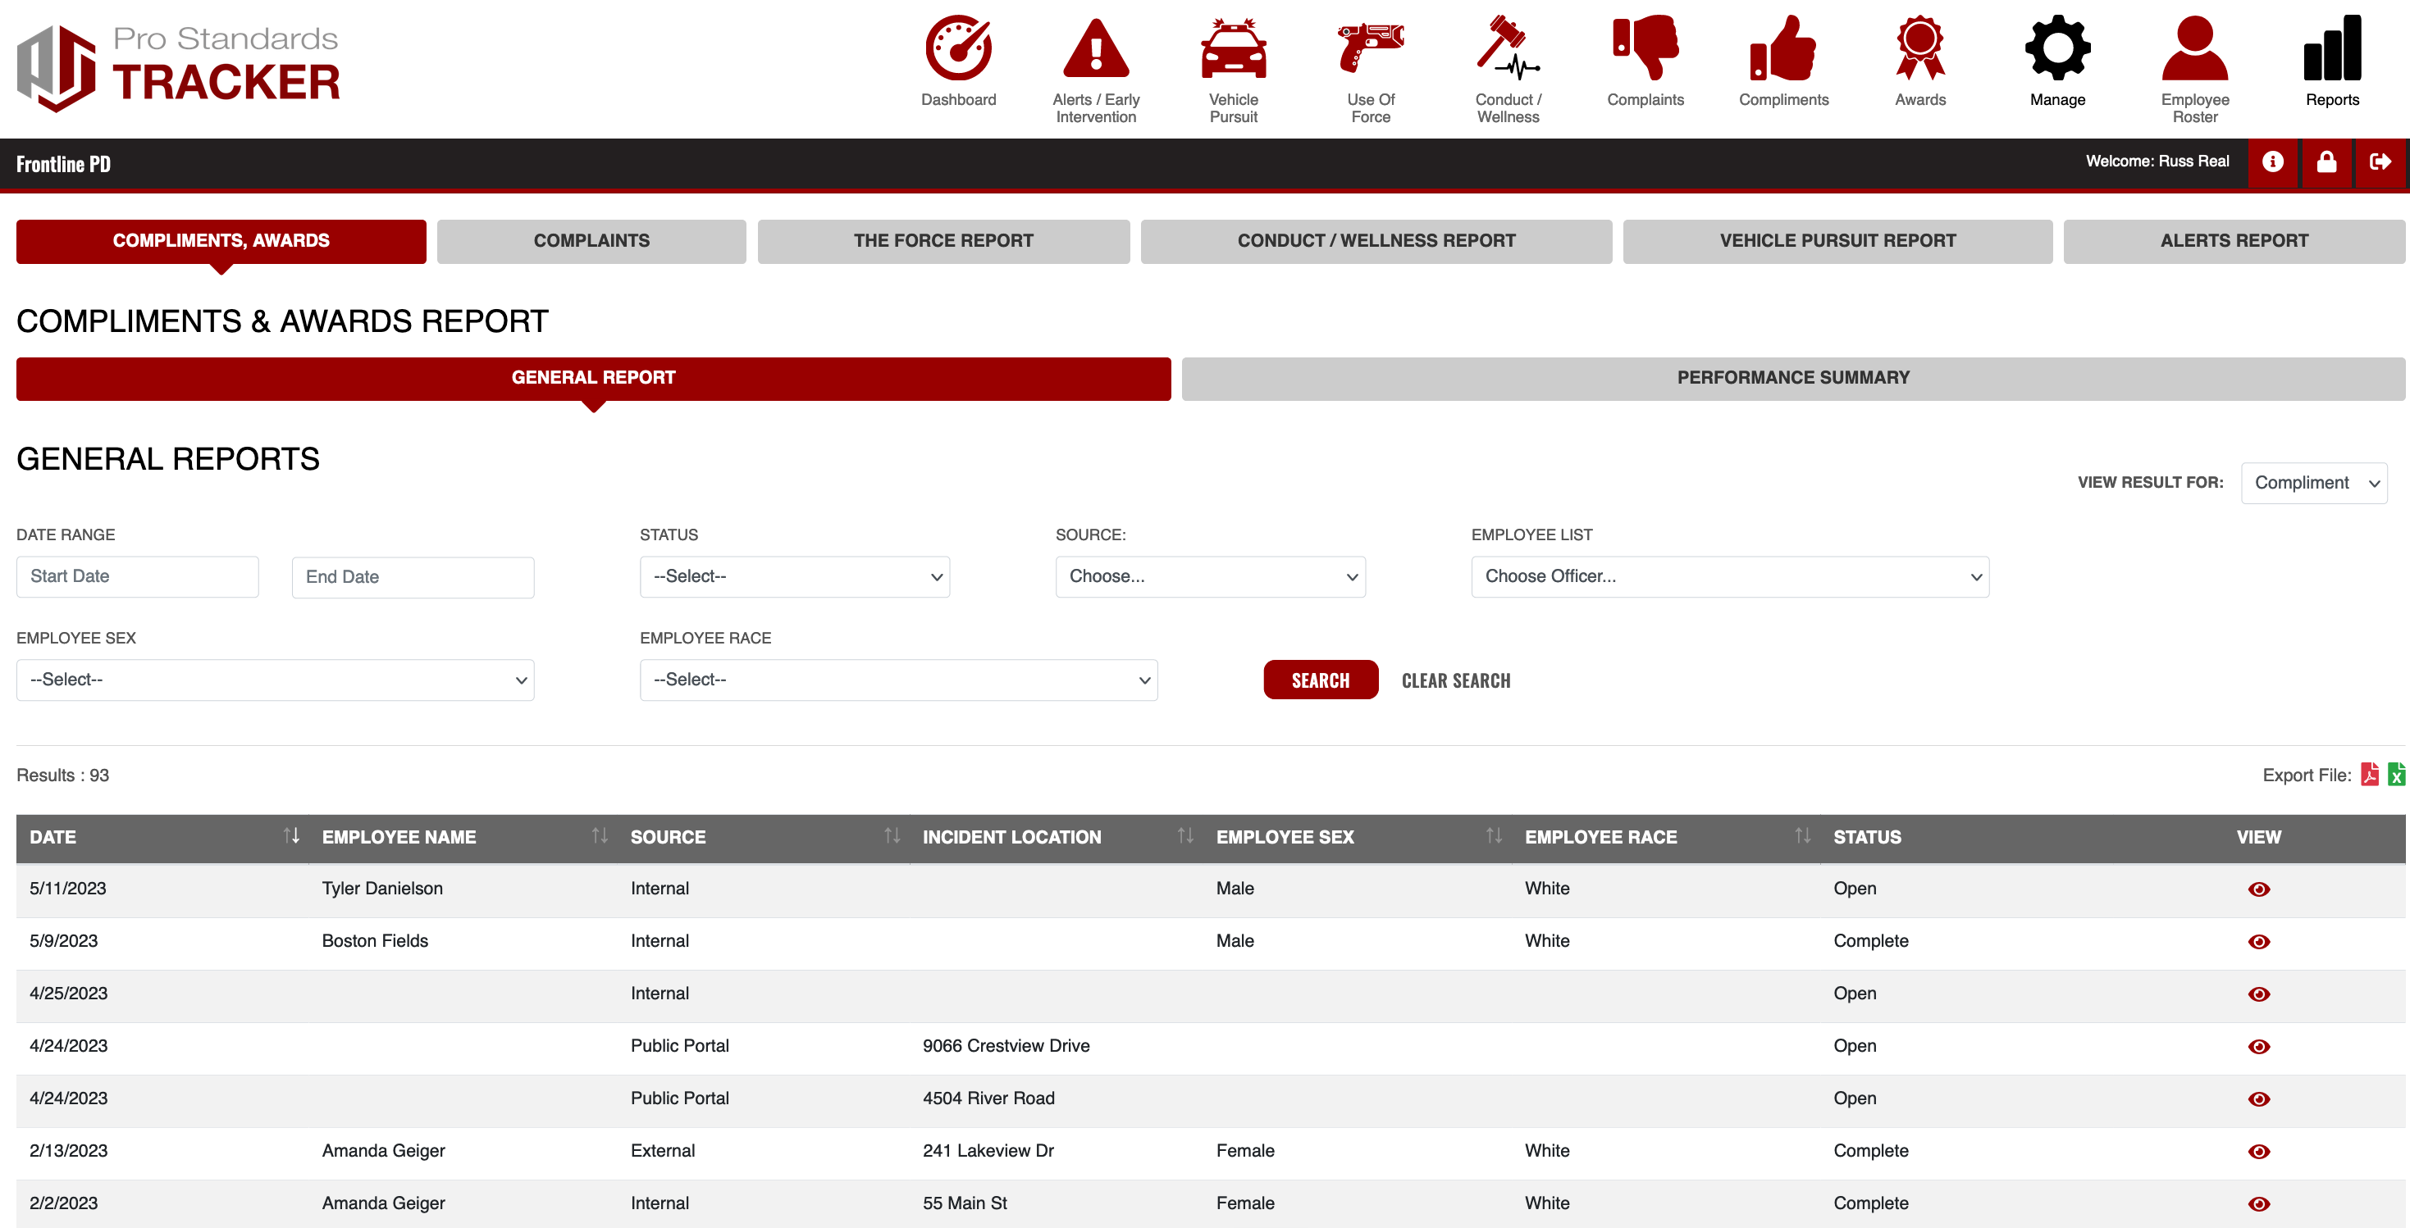Screen dimensions: 2410x1228
Task: Expand the Status dropdown
Action: pos(794,577)
